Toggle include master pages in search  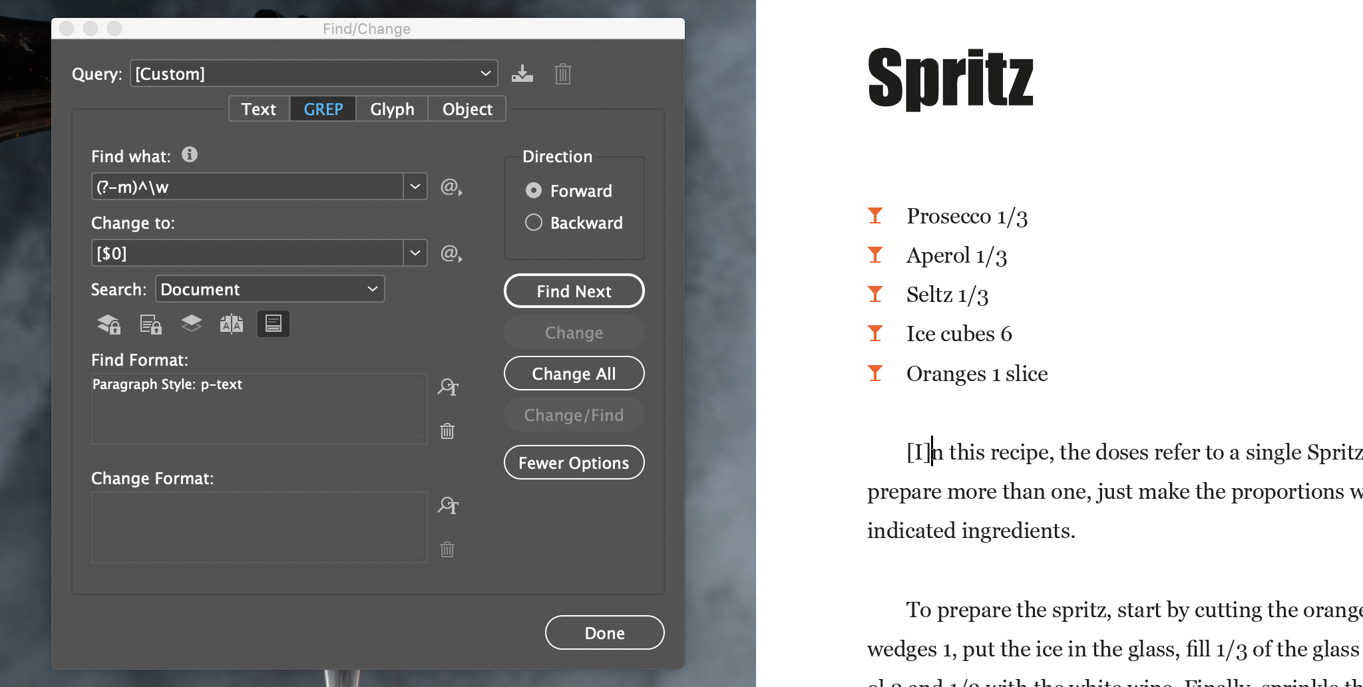(x=232, y=324)
